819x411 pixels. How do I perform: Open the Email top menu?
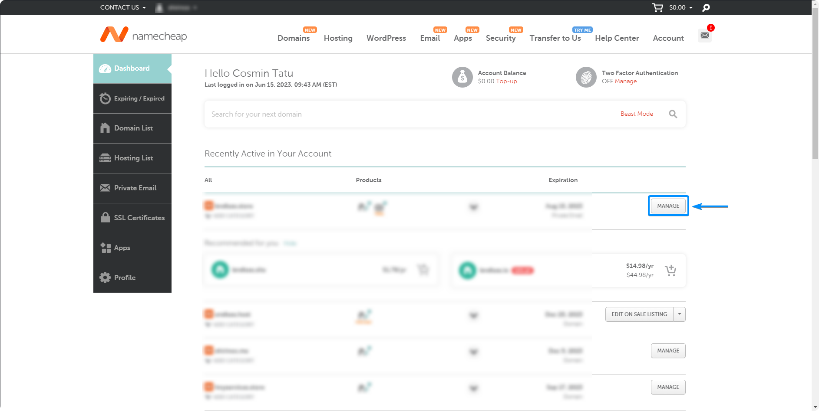(x=430, y=38)
